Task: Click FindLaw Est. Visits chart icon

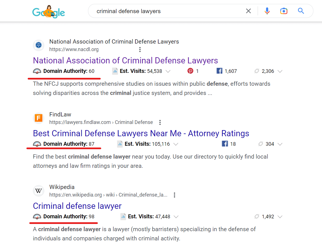Action: pyautogui.click(x=120, y=144)
